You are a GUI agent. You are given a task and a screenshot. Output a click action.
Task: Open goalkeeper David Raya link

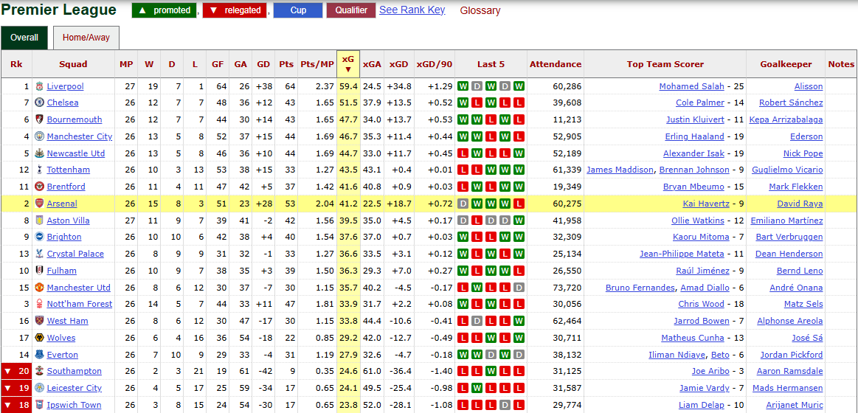(x=800, y=204)
